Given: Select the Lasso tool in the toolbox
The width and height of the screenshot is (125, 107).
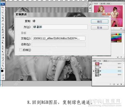Looking at the screenshot, I should (x=3, y=12).
